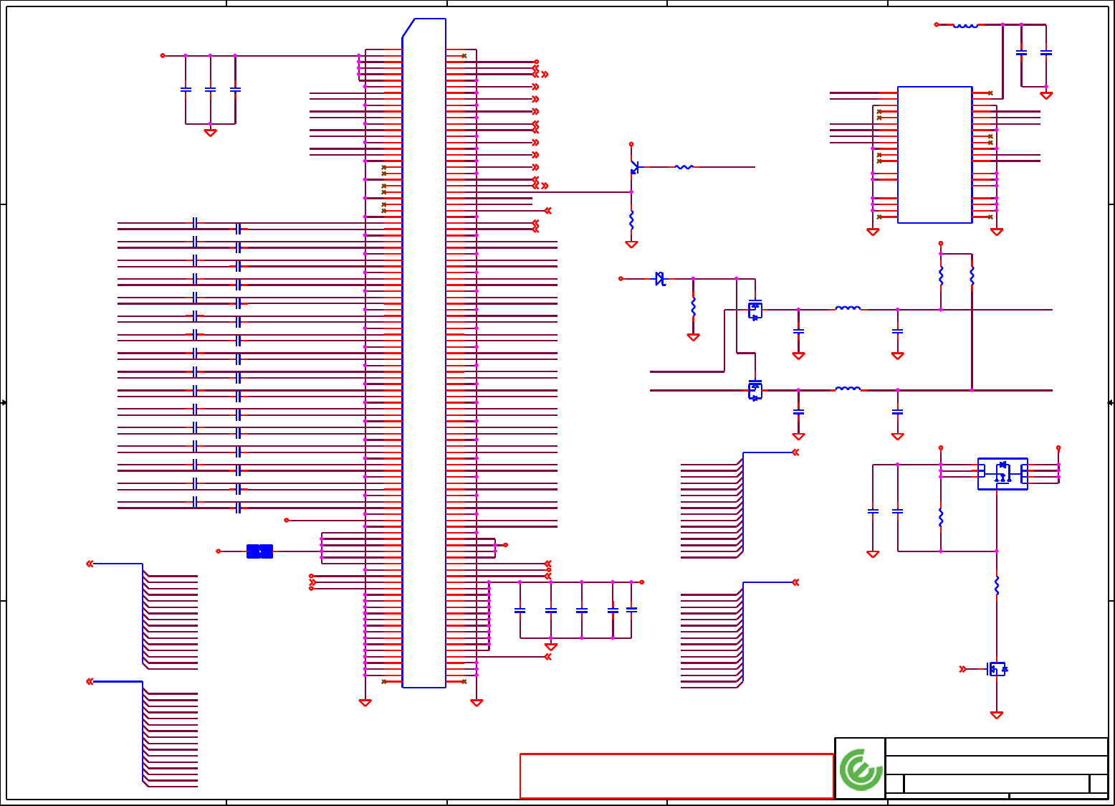Screen dimensions: 1115x806
Task: Select the inductor beside the NPN transistor
Action: [x=684, y=167]
